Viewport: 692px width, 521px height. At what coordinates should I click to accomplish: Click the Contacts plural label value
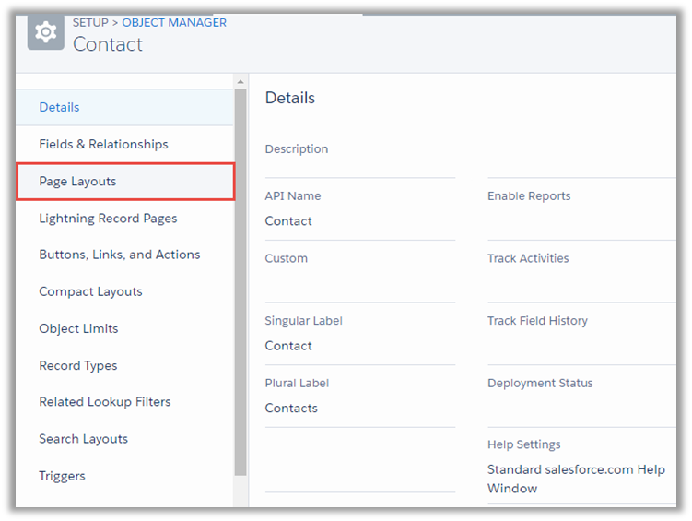[x=291, y=408]
